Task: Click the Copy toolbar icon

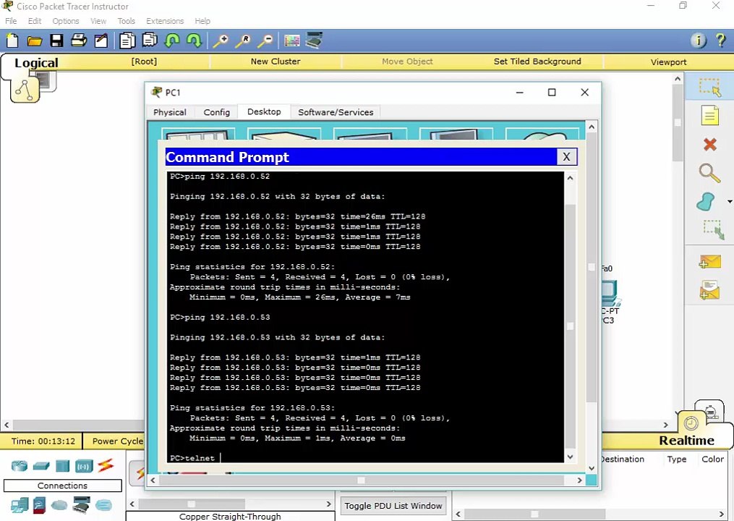Action: point(127,41)
